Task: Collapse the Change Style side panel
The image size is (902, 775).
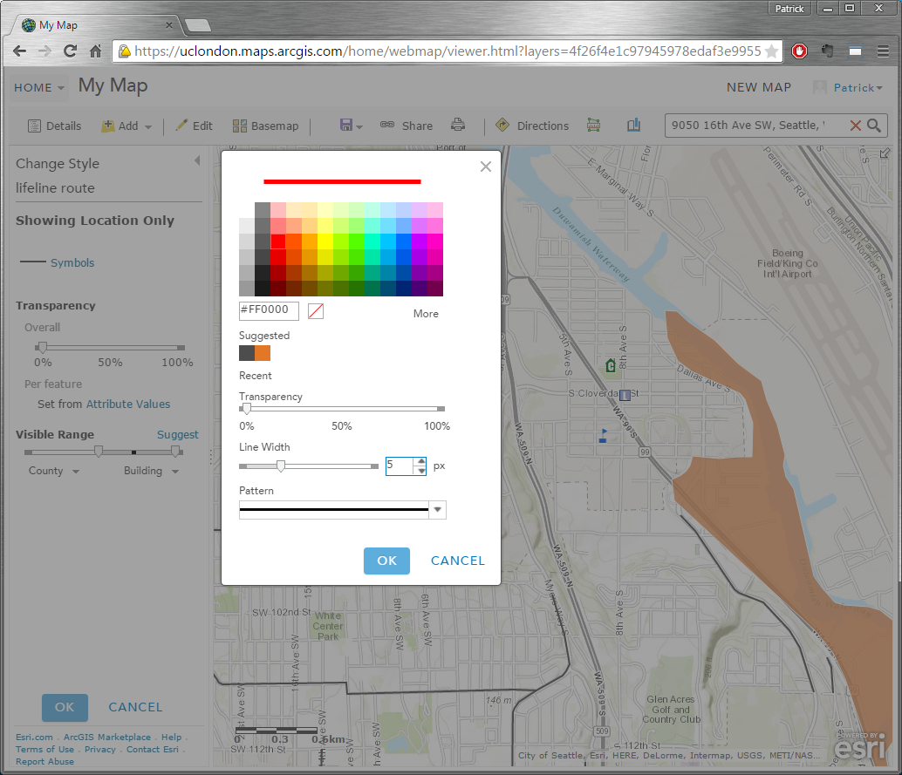Action: (196, 161)
